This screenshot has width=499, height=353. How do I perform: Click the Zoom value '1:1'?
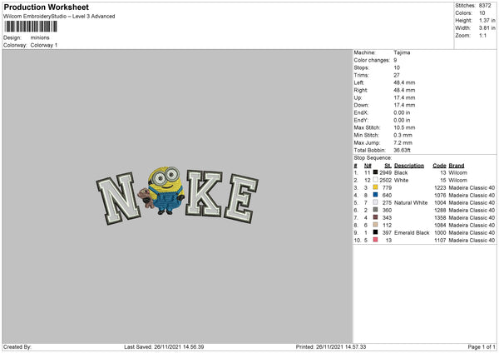(x=482, y=35)
